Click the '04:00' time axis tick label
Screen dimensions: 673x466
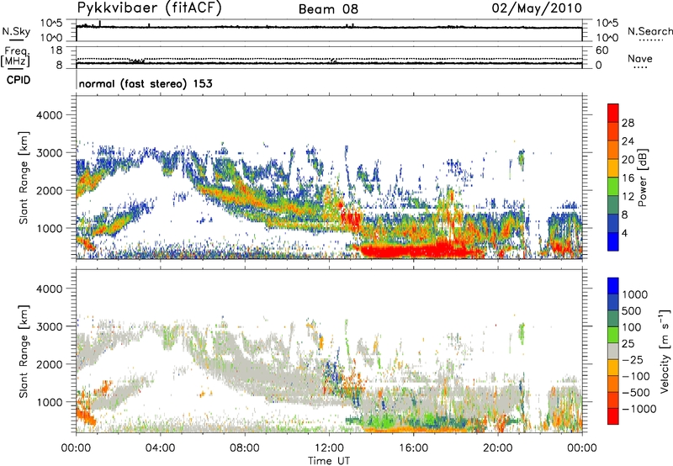tap(160, 448)
